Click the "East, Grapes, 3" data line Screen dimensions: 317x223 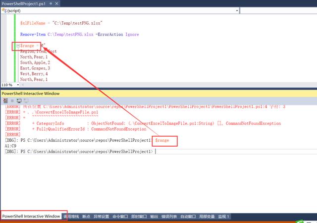point(35,68)
